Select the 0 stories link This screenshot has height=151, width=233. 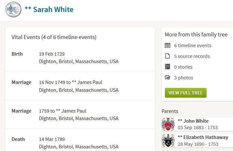tap(183, 67)
